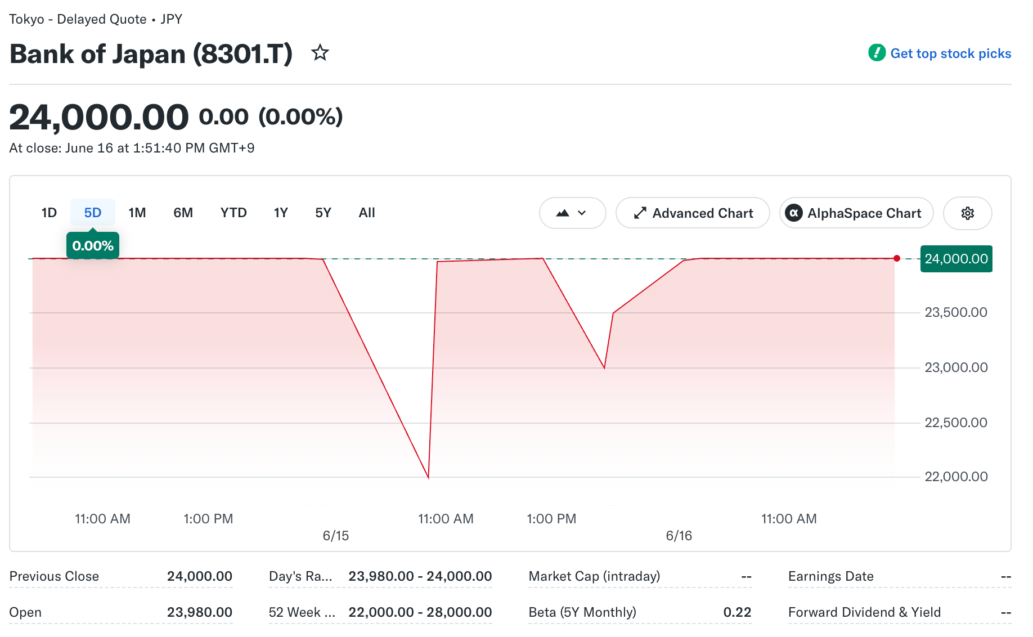This screenshot has width=1033, height=637.
Task: Add Bank of Japan to watchlist star
Action: click(320, 53)
